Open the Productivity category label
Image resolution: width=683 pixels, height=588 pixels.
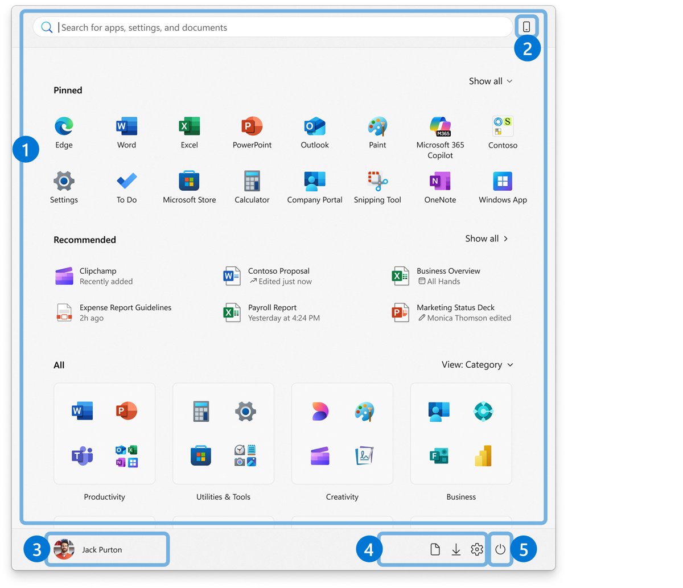[x=104, y=497]
